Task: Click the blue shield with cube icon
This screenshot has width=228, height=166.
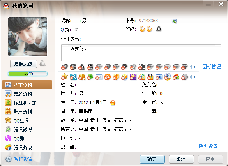Action: [124, 77]
